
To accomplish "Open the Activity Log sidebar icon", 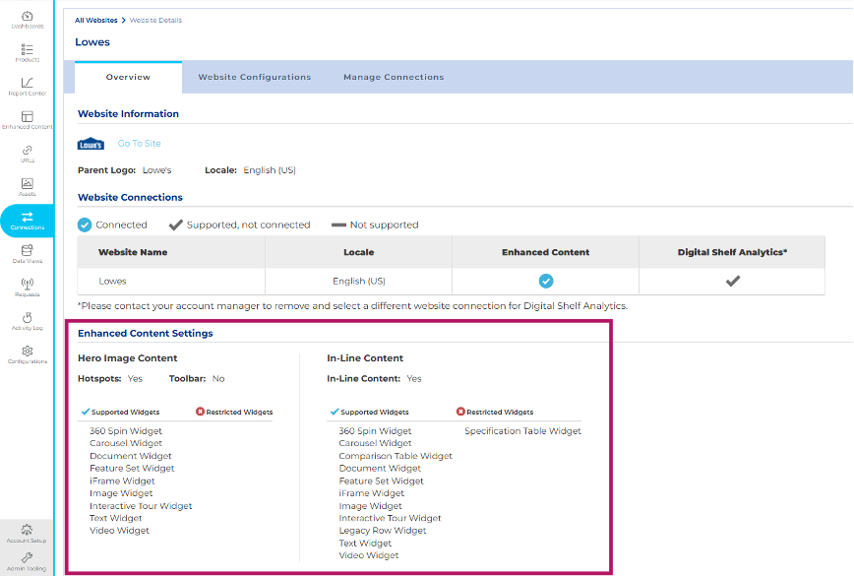I will (28, 317).
